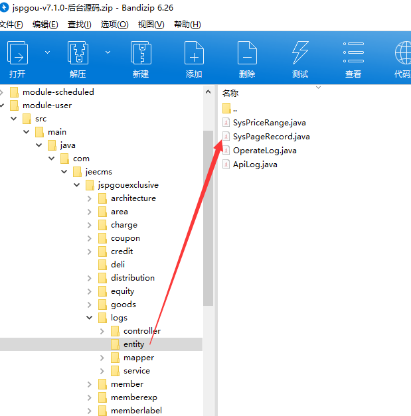Open the dropdown arrow beside 打开

47,52
